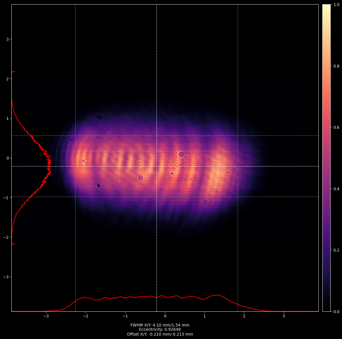
Task: Click the 0.6 colorbar tick label
Action: [336, 127]
